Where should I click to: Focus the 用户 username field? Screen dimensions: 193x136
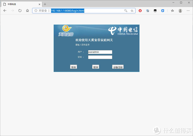[x=100, y=52]
